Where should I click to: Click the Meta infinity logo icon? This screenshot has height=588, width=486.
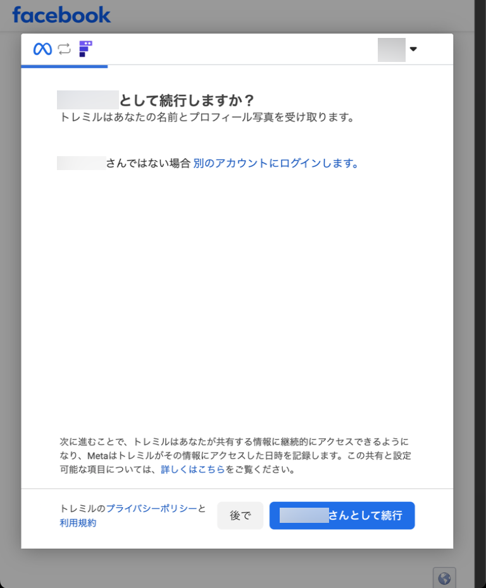coord(42,49)
